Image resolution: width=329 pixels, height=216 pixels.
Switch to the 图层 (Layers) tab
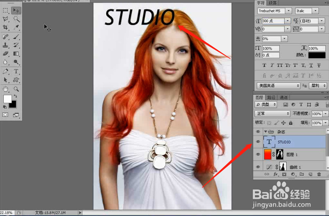tap(259, 97)
